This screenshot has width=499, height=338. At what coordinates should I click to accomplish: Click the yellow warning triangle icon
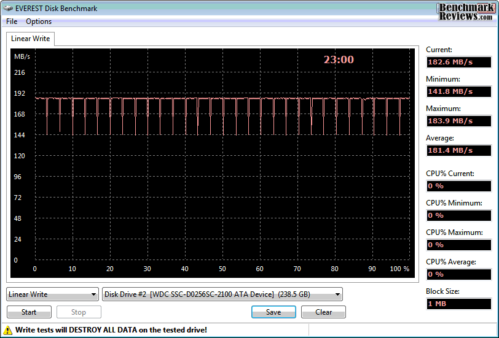coord(7,330)
